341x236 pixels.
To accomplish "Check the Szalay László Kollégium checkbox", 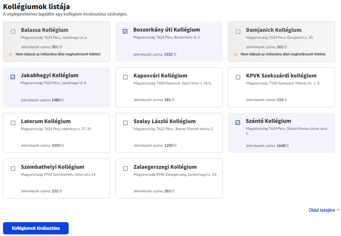I will (x=125, y=123).
